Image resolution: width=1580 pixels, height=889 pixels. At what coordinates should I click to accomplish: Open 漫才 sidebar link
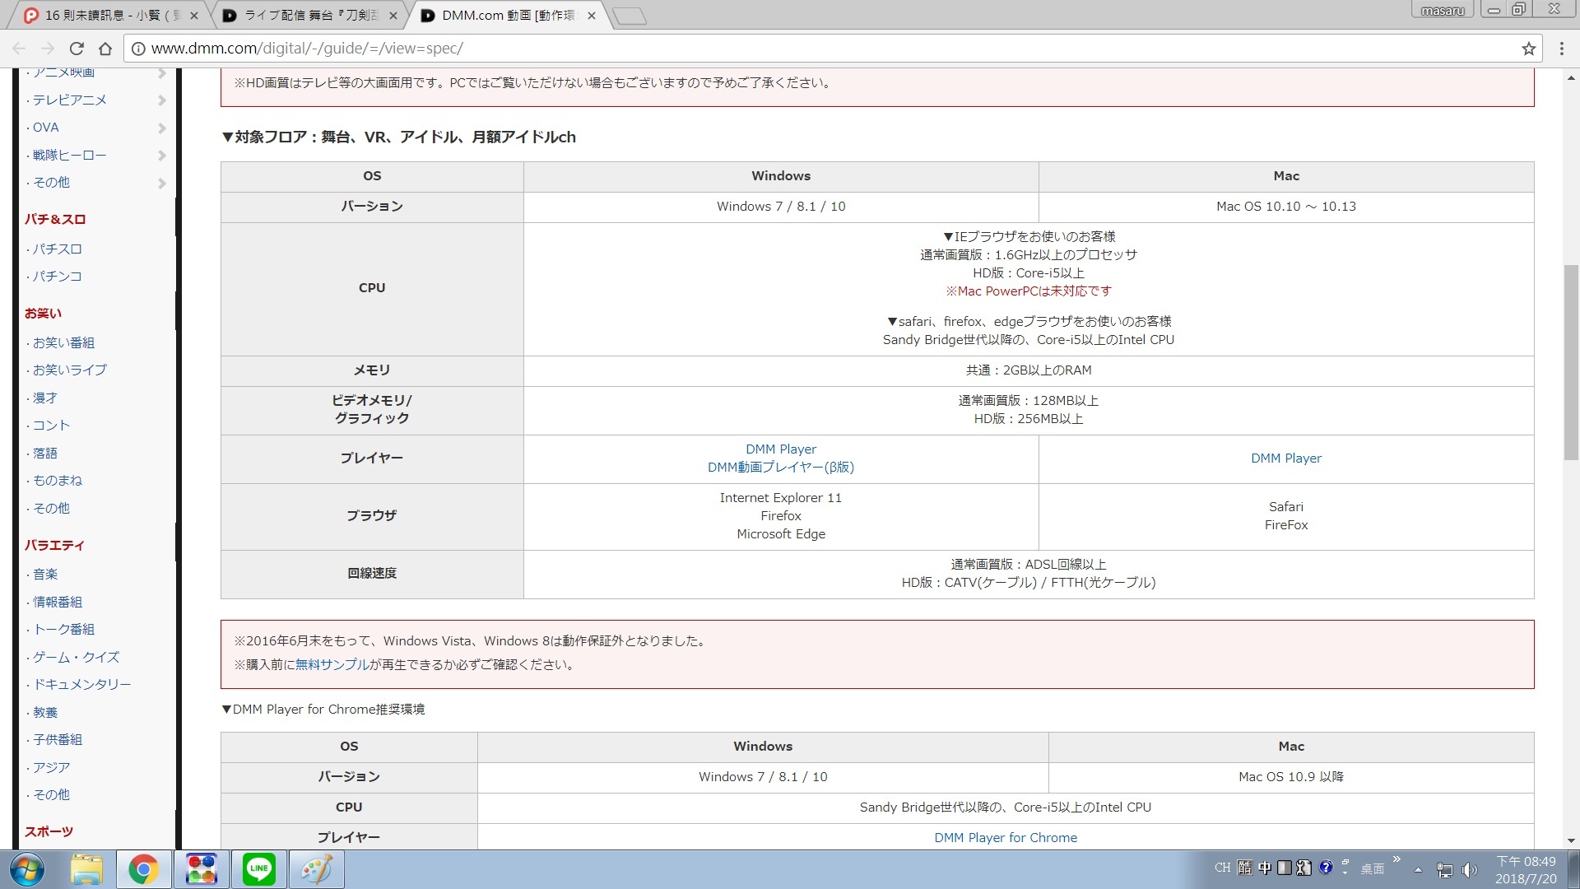(45, 398)
